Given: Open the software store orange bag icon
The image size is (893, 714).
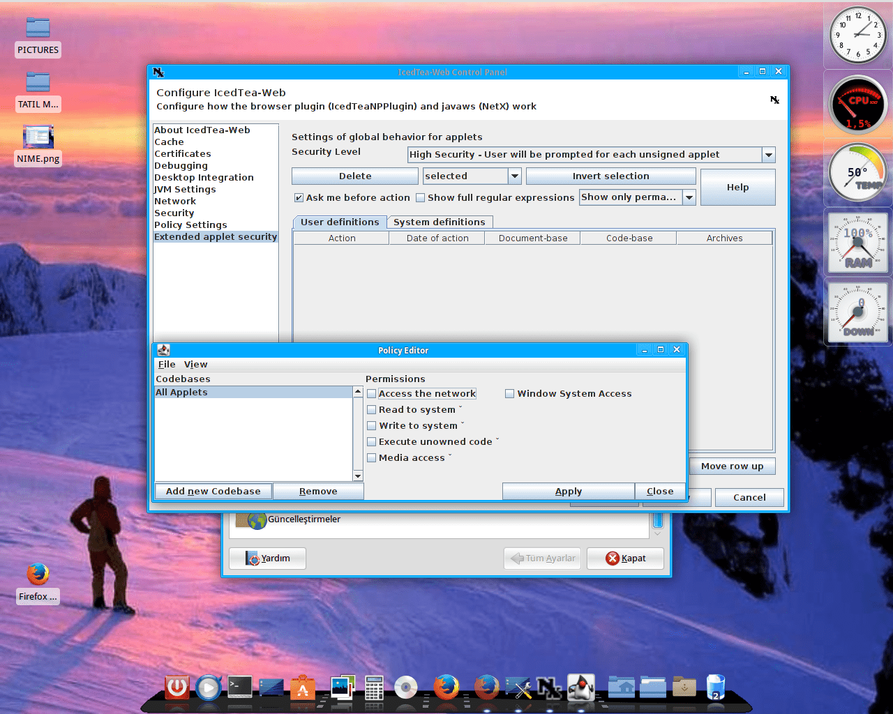Looking at the screenshot, I should (x=303, y=688).
